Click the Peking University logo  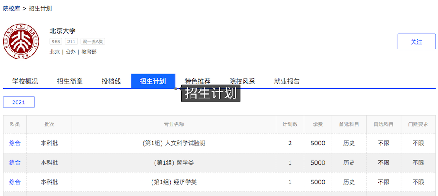click(21, 42)
